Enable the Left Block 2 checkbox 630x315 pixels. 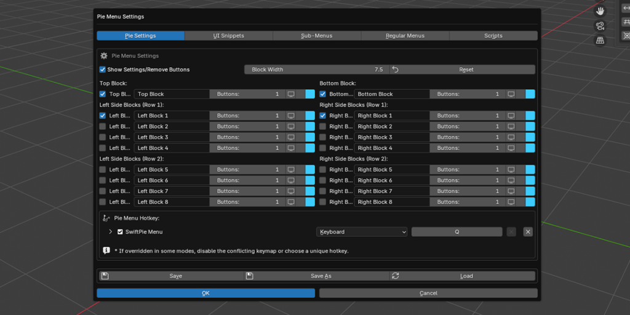pos(103,127)
